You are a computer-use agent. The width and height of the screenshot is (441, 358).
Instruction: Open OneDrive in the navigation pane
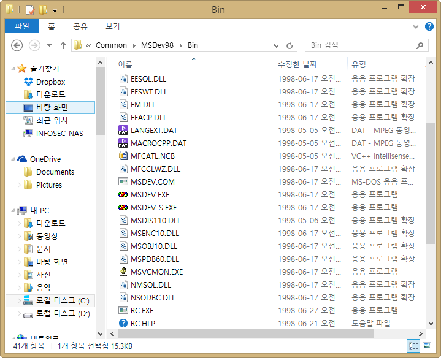point(45,159)
